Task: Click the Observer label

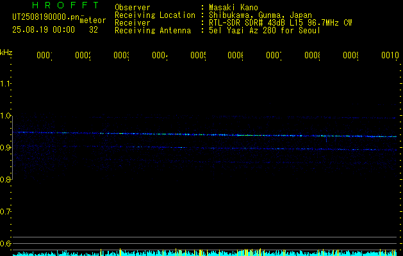Action: pos(133,8)
